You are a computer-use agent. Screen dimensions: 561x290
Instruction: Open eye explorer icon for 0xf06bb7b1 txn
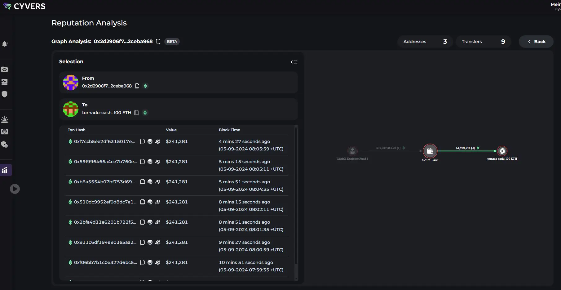157,262
